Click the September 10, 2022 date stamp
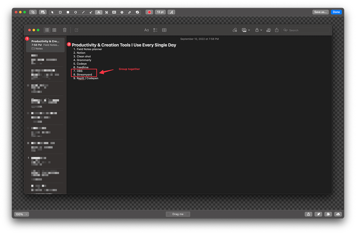Screen dimensions: 356x234 pyautogui.click(x=200, y=39)
